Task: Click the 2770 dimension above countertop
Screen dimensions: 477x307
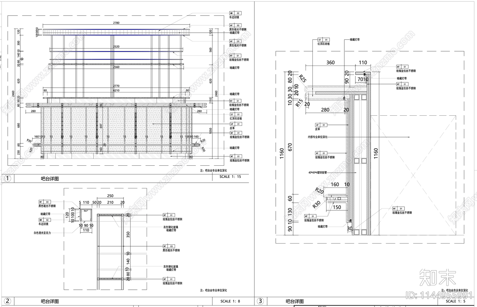Action: point(116,86)
